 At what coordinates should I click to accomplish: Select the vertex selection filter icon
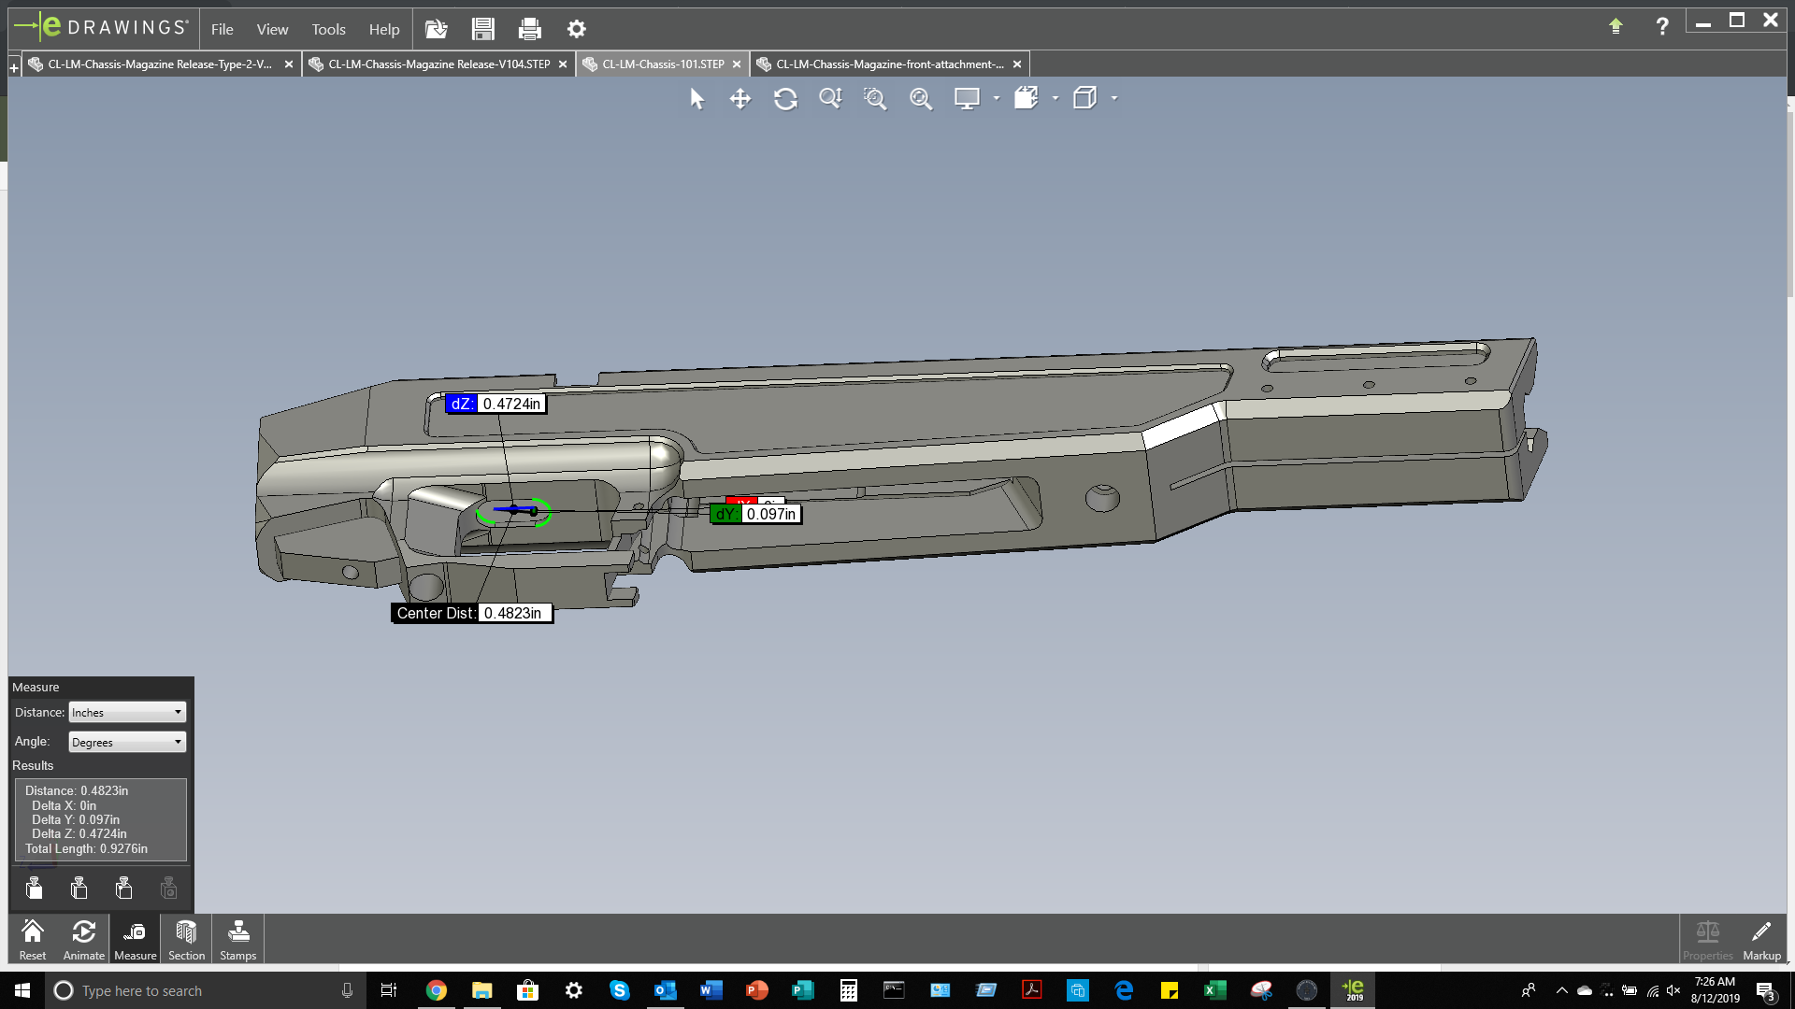pyautogui.click(x=124, y=888)
